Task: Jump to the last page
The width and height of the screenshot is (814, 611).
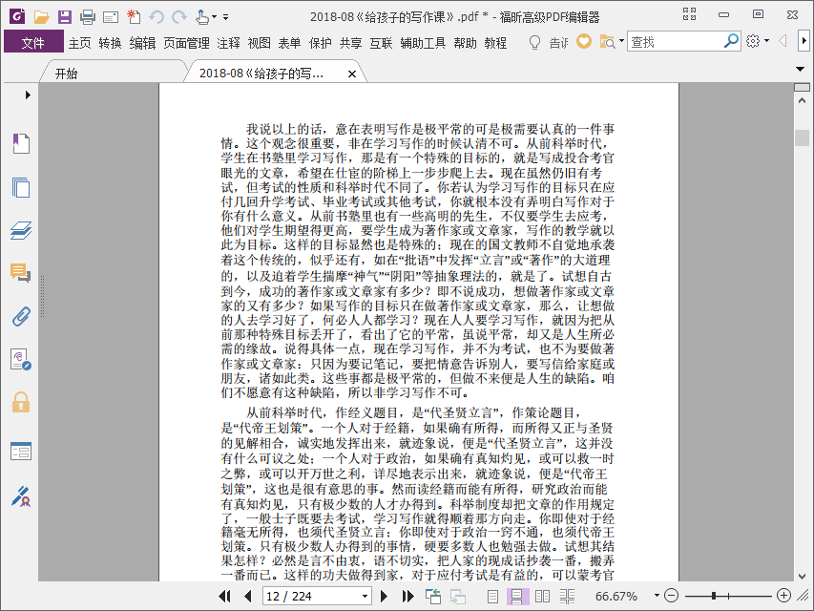Action: [408, 596]
